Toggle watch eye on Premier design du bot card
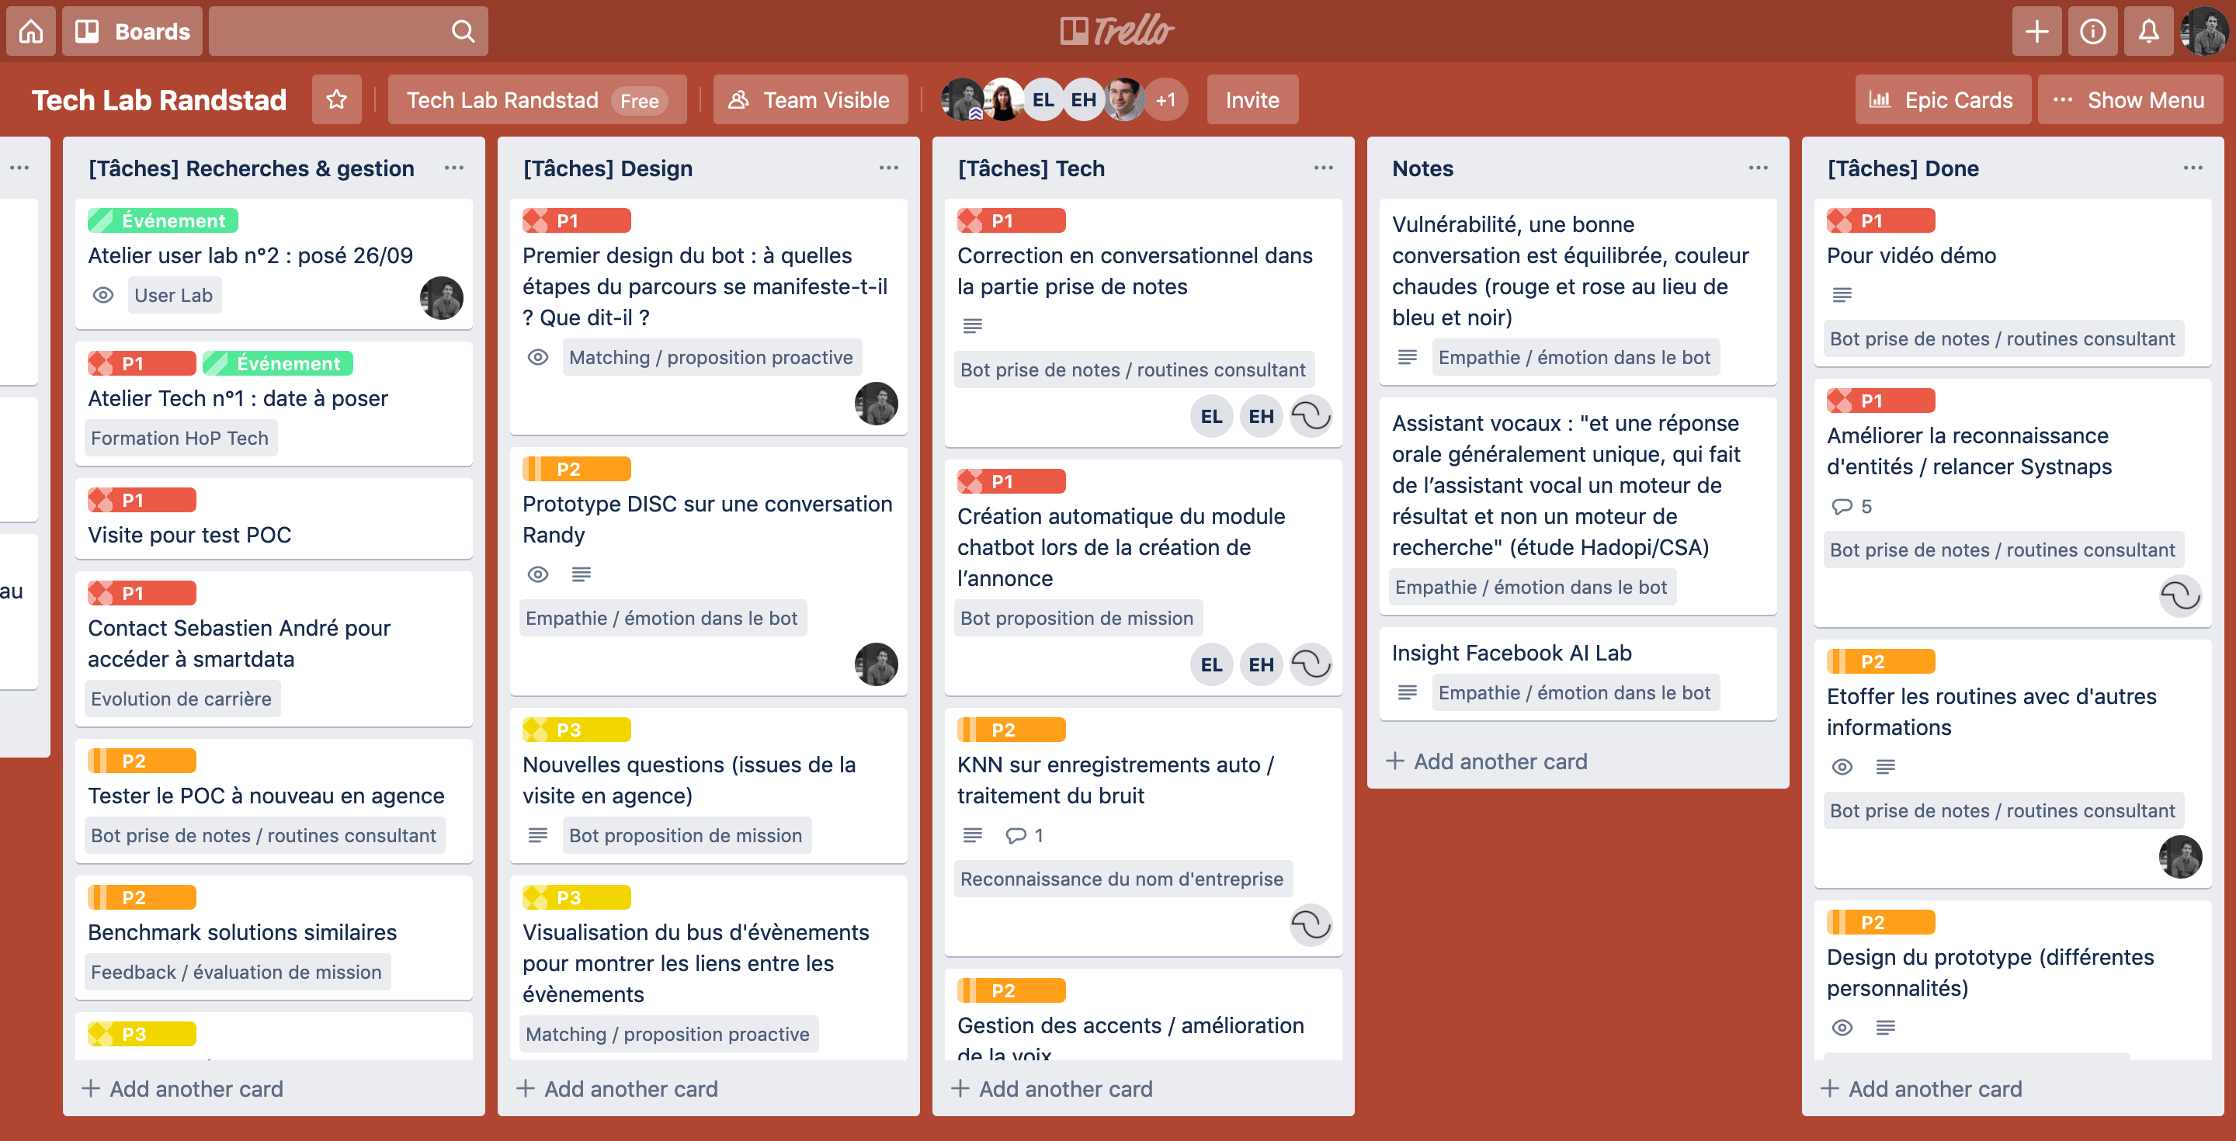 pos(538,358)
